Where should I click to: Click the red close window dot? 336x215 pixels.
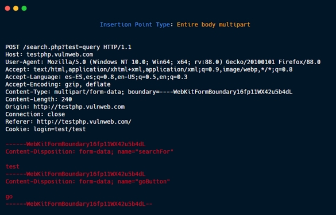pyautogui.click(x=7, y=9)
